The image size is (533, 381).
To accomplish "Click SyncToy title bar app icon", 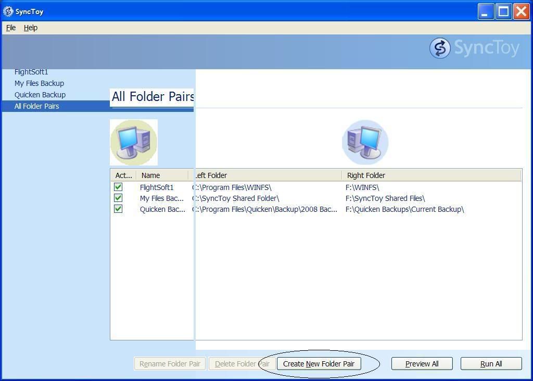I will click(8, 11).
